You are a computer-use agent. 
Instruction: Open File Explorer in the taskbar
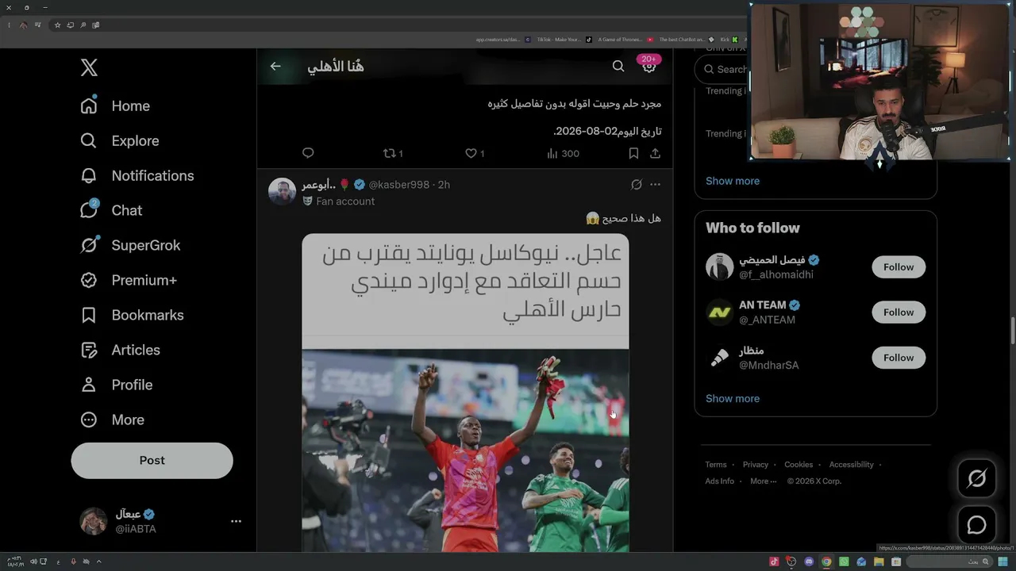879,561
